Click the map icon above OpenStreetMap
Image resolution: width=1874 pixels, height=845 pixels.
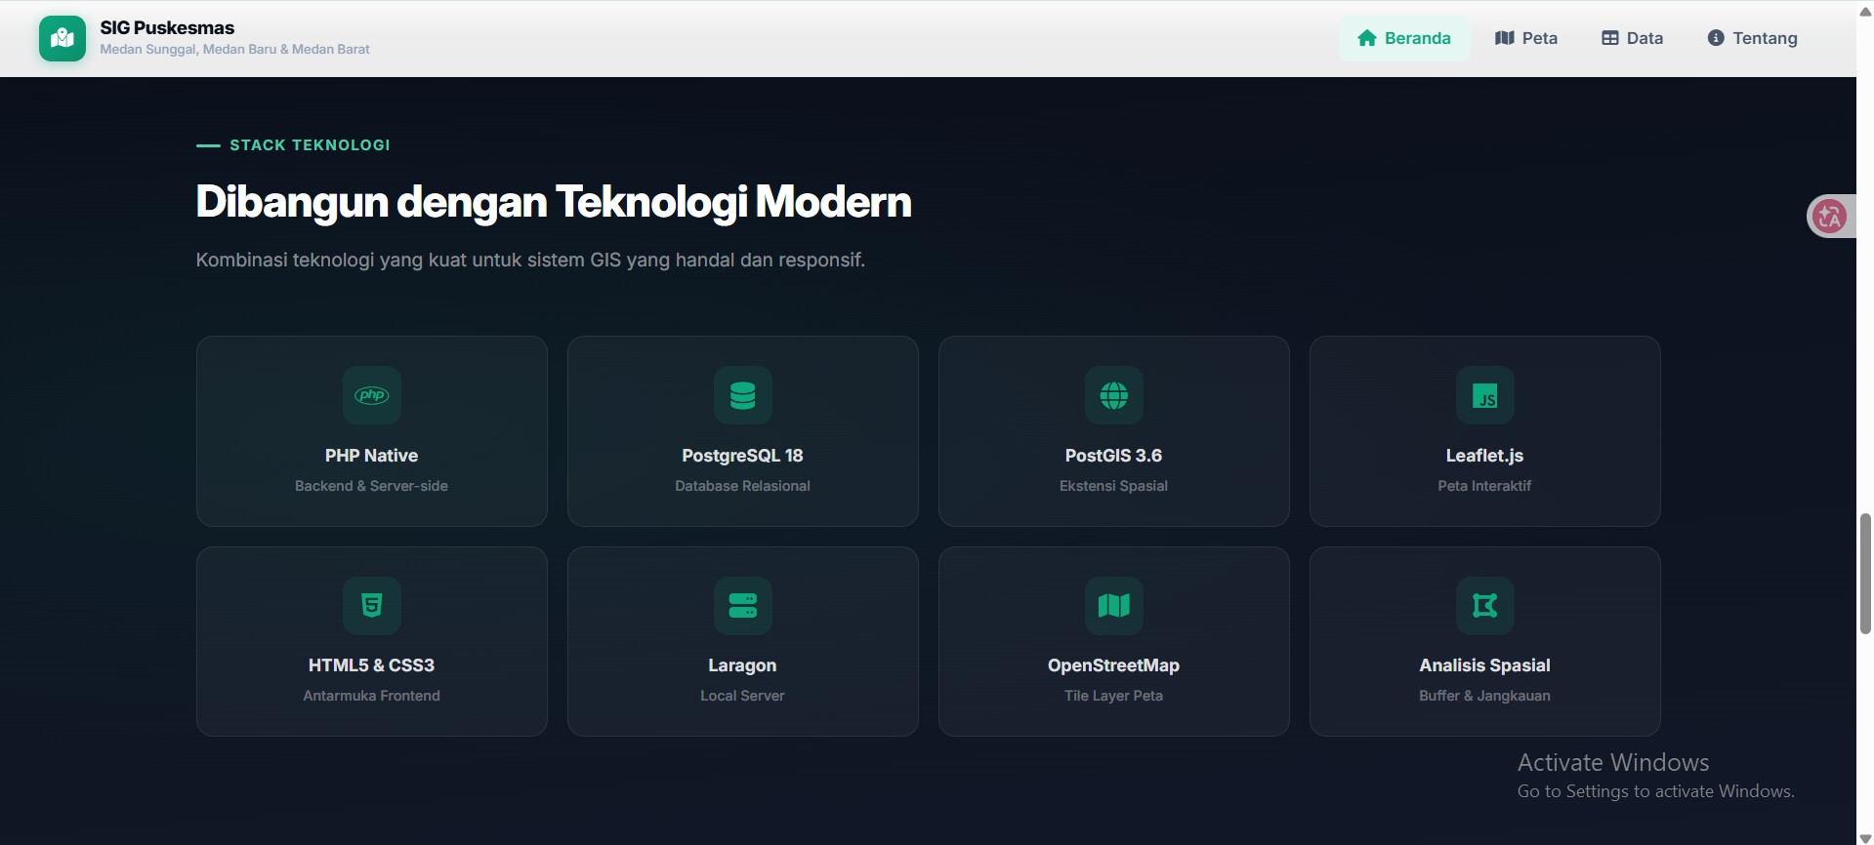(1113, 605)
